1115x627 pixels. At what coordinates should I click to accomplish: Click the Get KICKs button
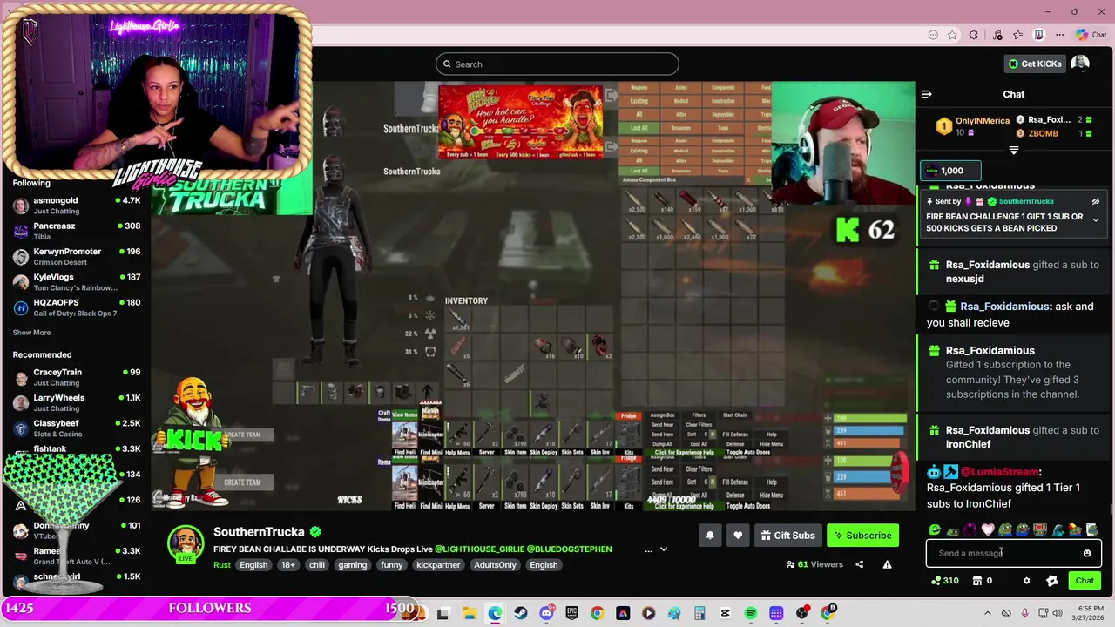pos(1035,64)
